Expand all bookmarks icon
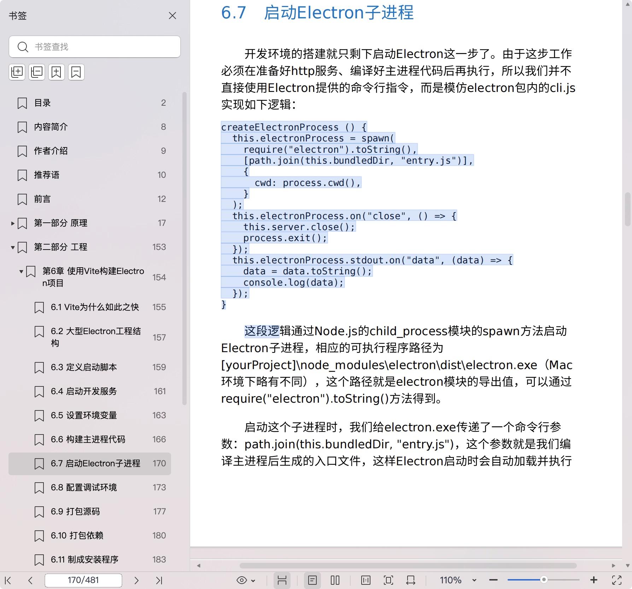Screen dimensions: 632x589 point(17,72)
